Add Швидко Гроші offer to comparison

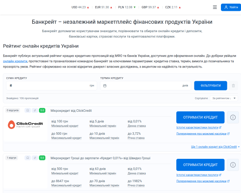tap(35, 158)
